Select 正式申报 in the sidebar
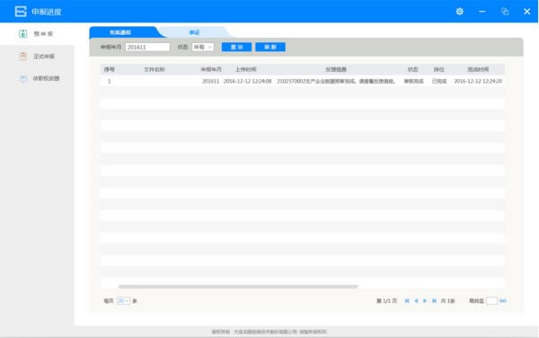This screenshot has height=338, width=539. point(44,56)
